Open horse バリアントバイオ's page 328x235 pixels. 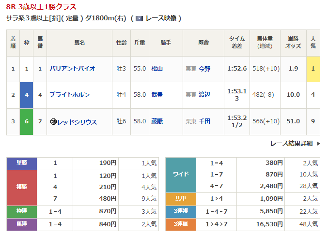coord(72,69)
